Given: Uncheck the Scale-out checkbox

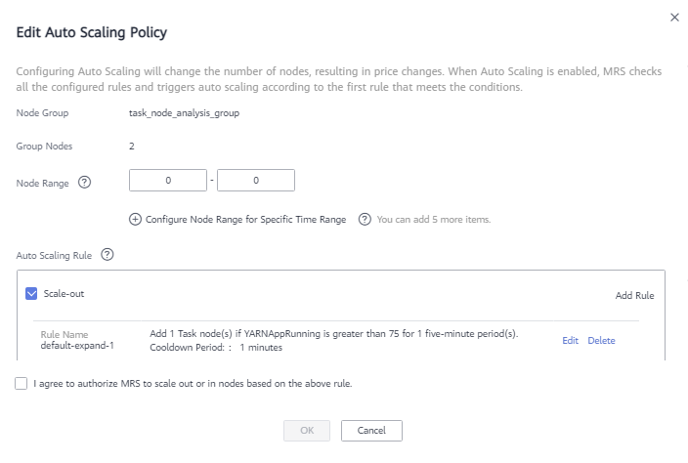Looking at the screenshot, I should pyautogui.click(x=31, y=294).
